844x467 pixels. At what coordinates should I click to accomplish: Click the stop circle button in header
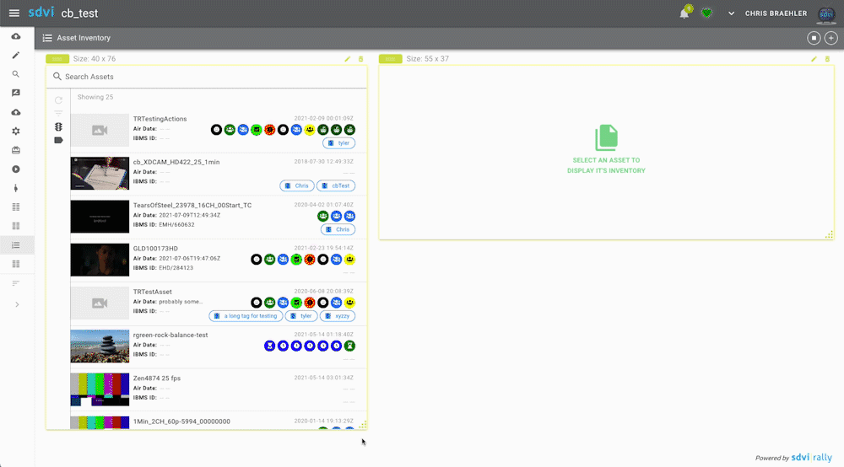(814, 38)
